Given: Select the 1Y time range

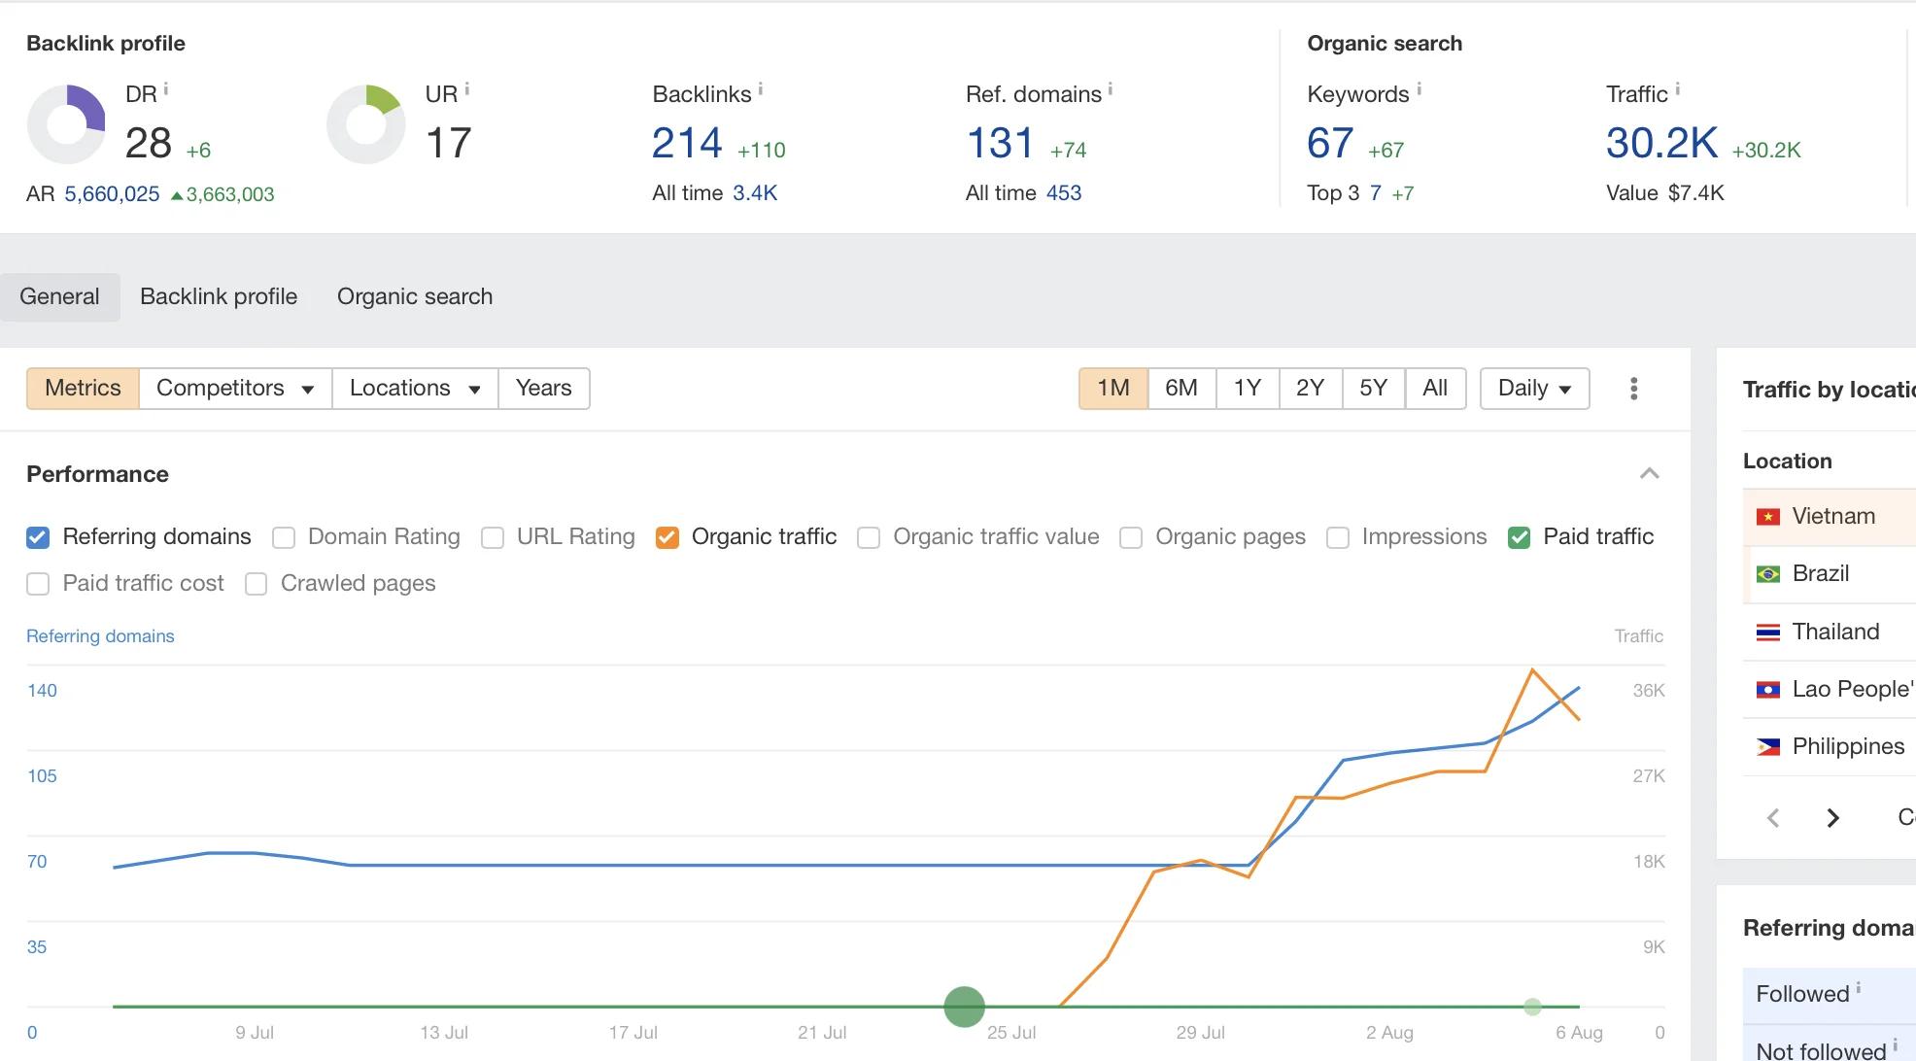Looking at the screenshot, I should (1248, 389).
